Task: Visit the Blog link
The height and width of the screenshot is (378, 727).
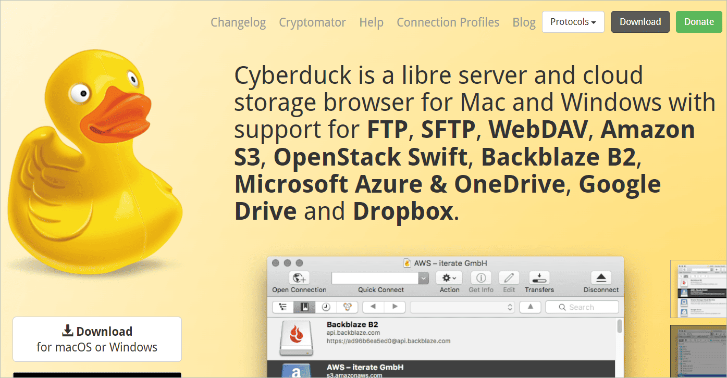Action: 524,22
